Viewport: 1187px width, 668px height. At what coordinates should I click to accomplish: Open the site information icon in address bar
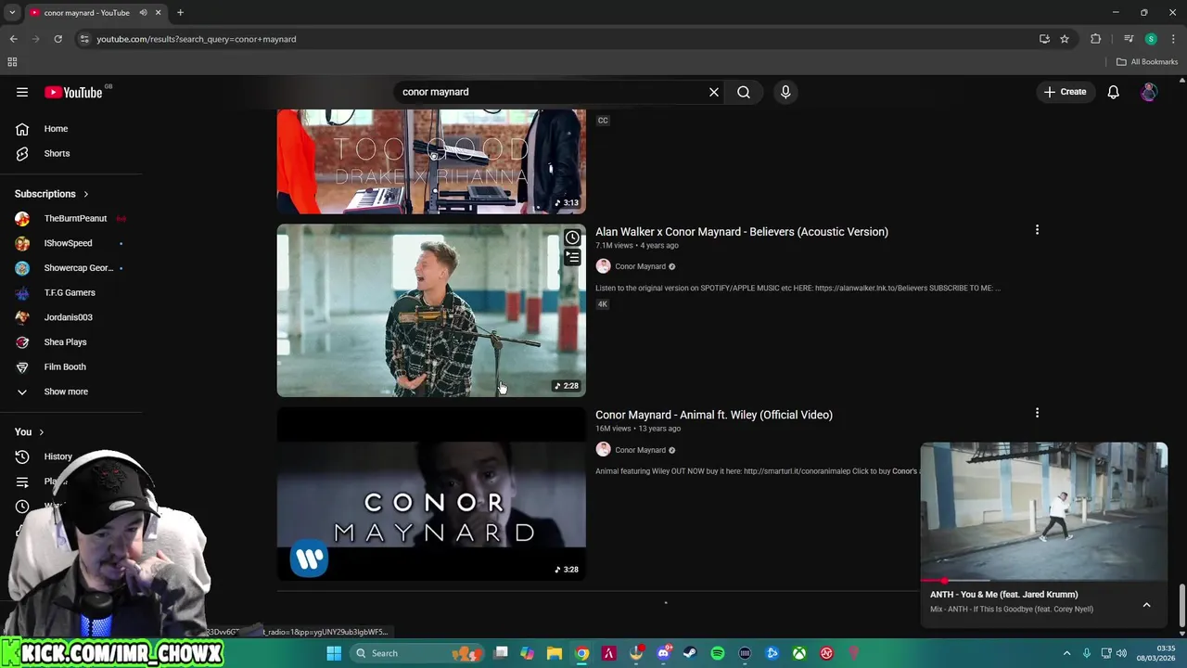click(84, 39)
